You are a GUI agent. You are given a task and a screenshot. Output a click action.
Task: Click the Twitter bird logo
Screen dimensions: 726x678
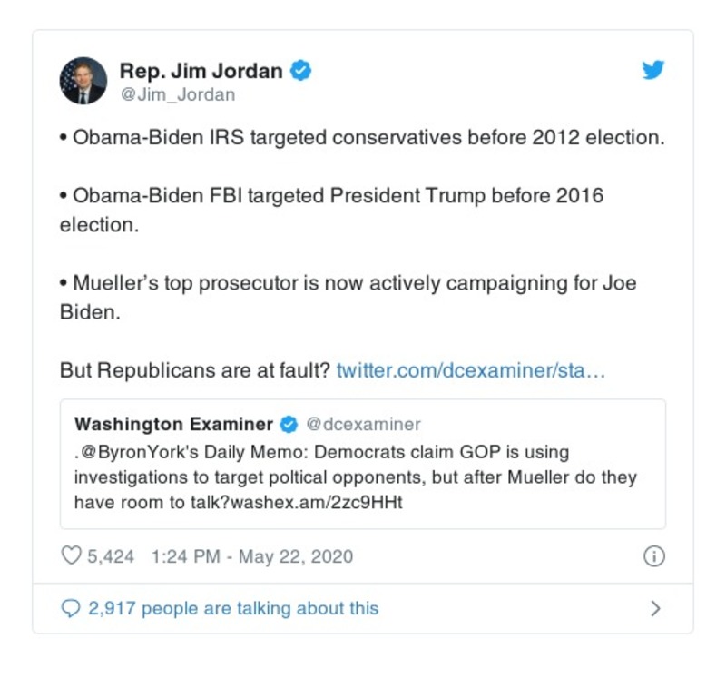653,71
